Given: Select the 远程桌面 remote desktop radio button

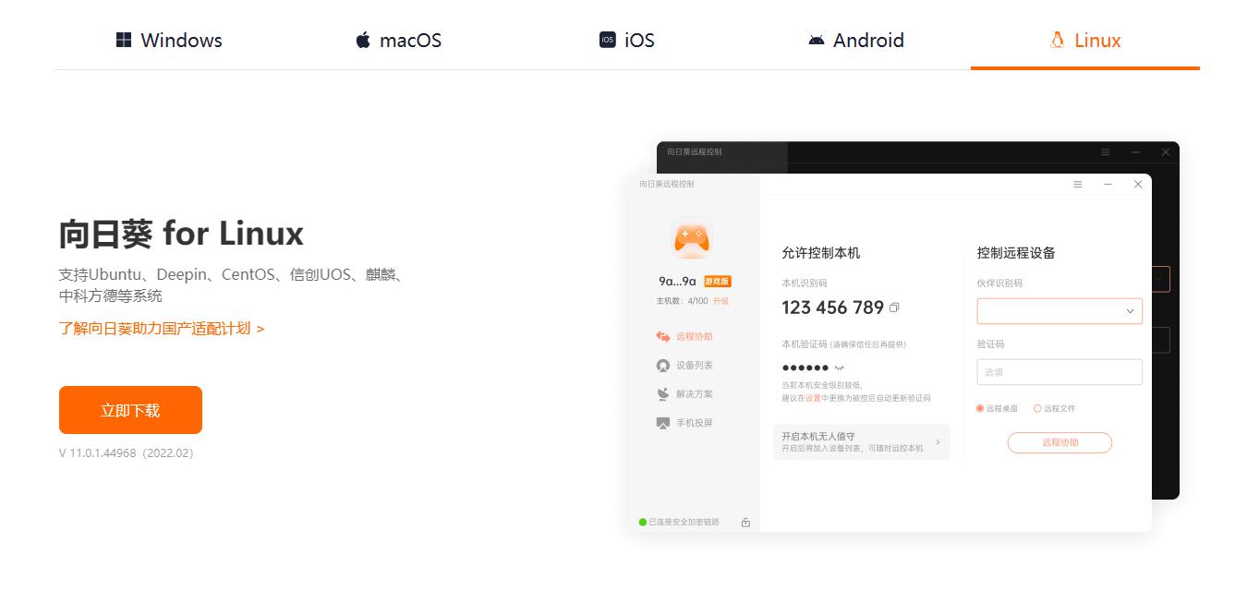Looking at the screenshot, I should point(979,409).
